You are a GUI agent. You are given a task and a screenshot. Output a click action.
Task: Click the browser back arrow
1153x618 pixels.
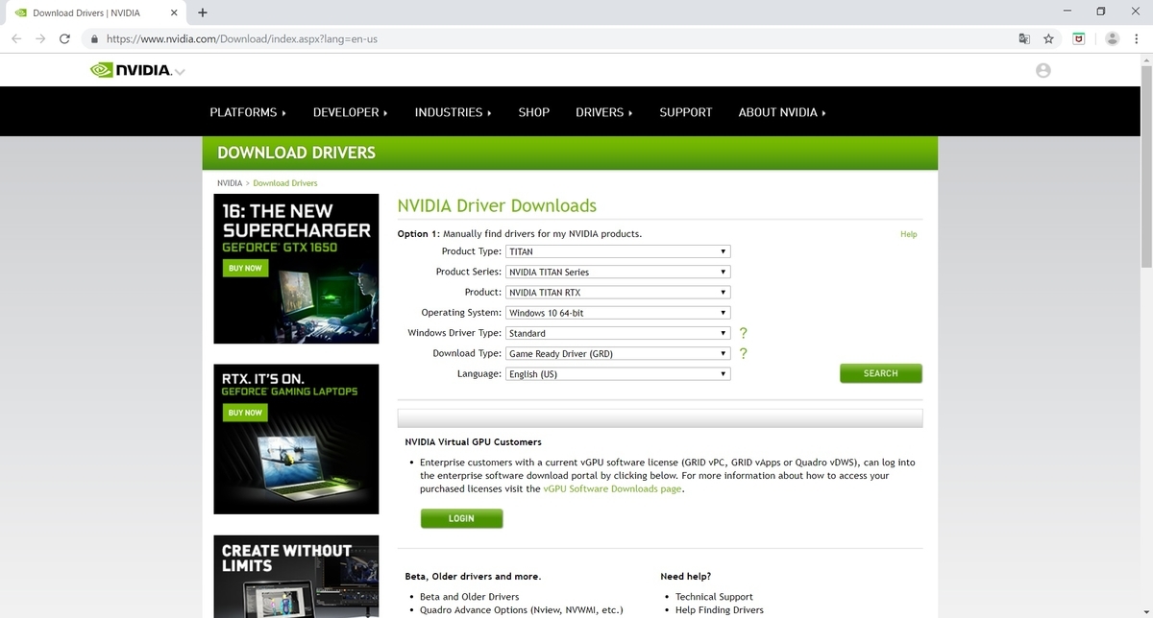(x=16, y=38)
